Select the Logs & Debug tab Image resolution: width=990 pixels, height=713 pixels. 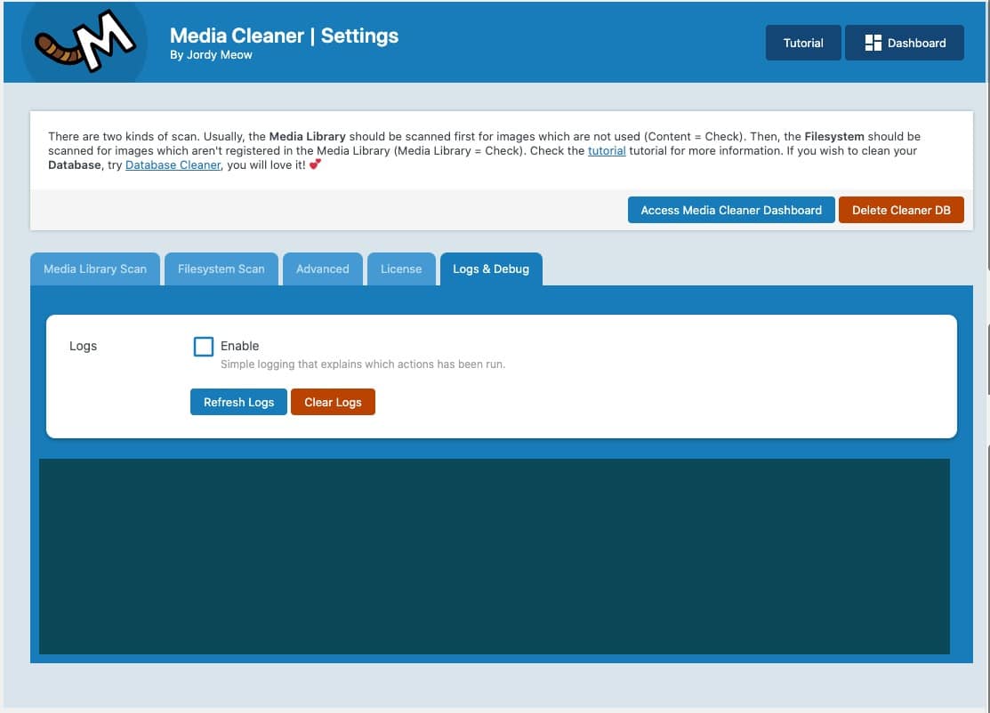click(x=491, y=268)
